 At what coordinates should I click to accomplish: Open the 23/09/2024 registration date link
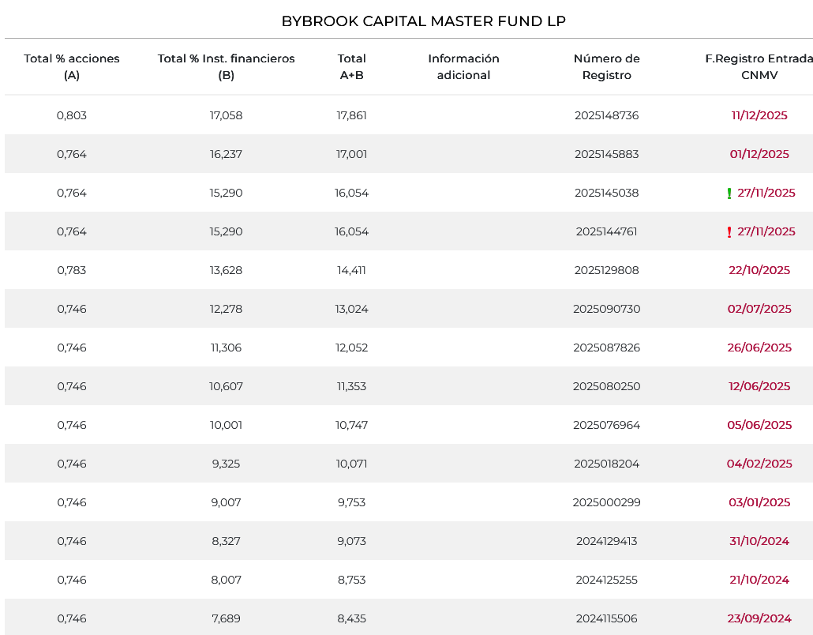click(x=759, y=618)
